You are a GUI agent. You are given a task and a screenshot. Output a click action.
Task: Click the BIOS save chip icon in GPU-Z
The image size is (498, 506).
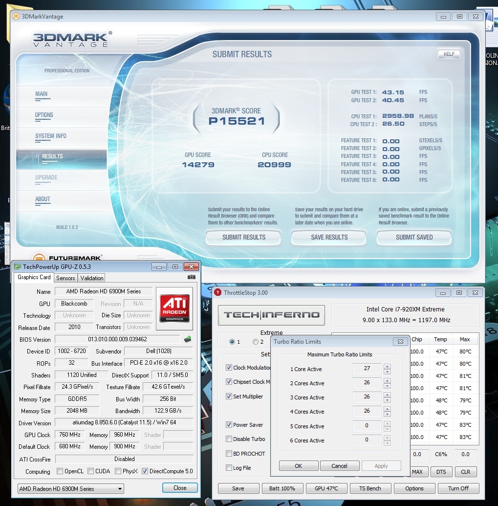pyautogui.click(x=188, y=339)
